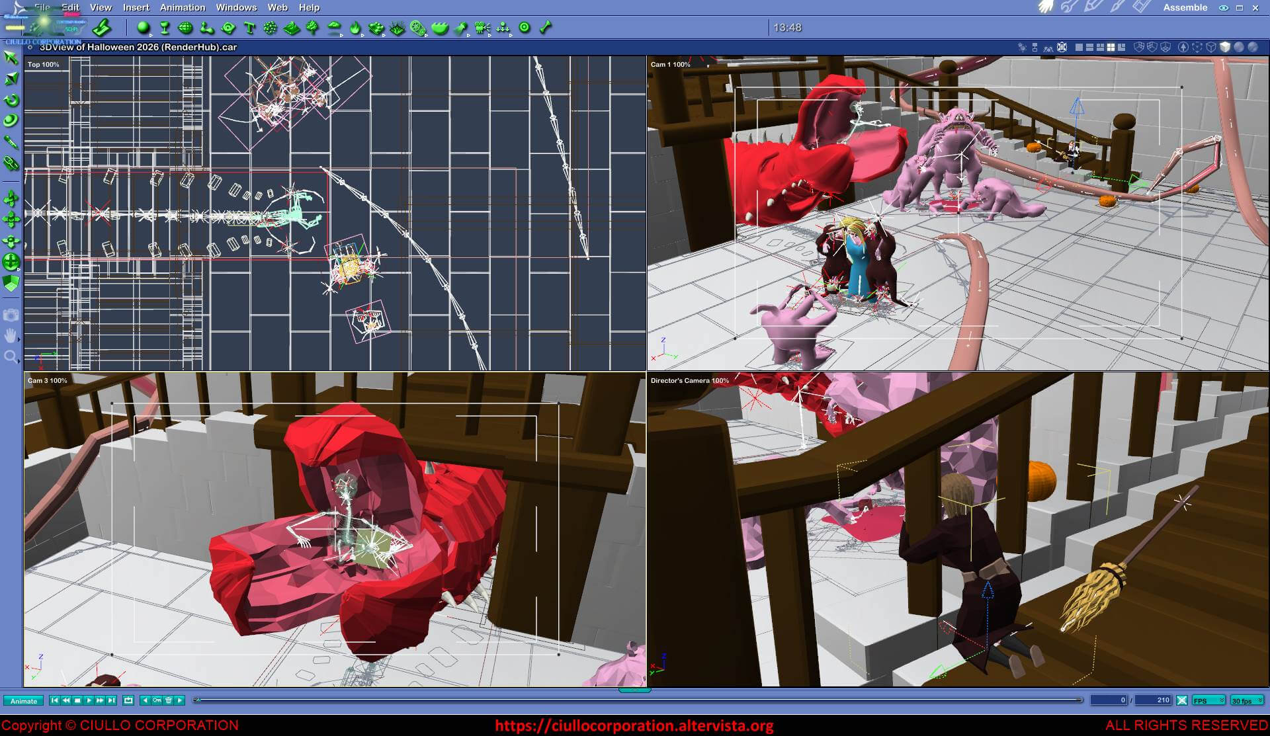Open the Cam 1 100% view dropdown
This screenshot has width=1270, height=736.
670,64
